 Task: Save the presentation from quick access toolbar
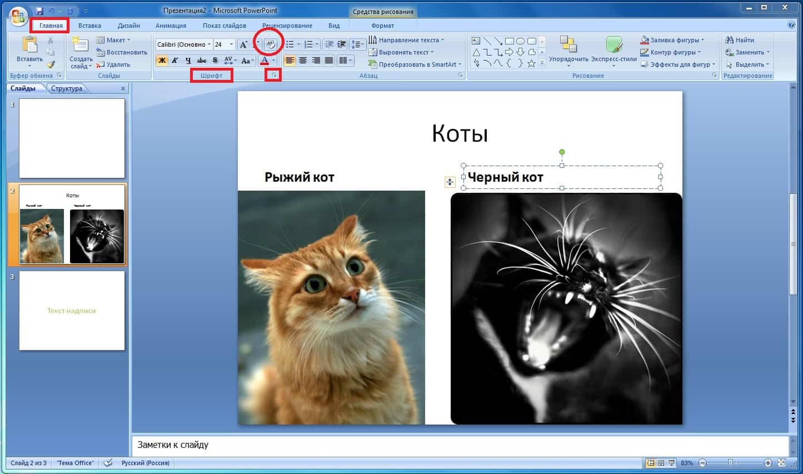[x=39, y=11]
